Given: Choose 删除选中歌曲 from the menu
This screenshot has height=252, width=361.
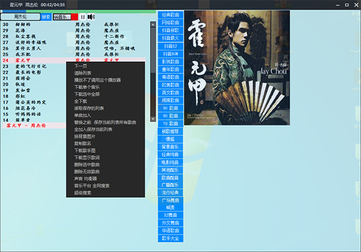Looking at the screenshot, I should (87, 165).
